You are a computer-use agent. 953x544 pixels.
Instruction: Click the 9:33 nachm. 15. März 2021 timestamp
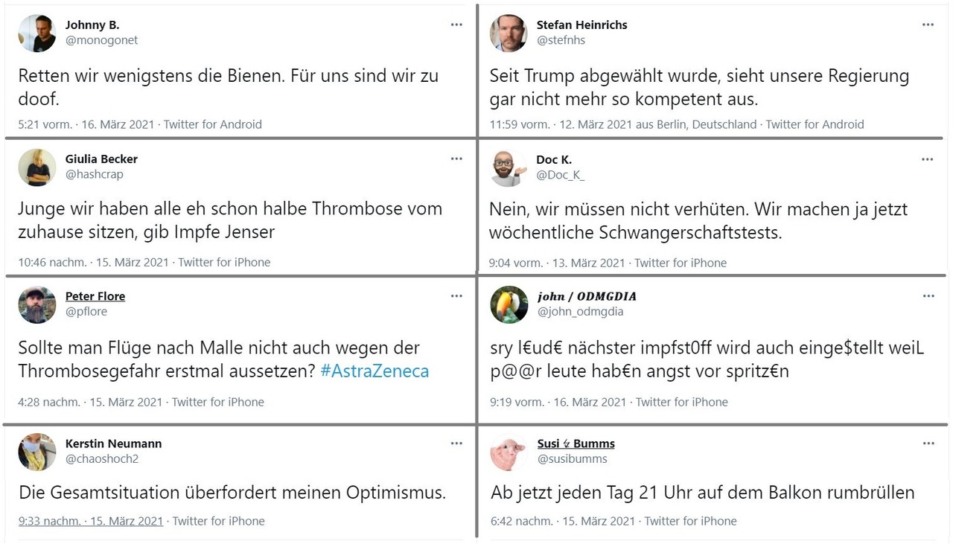[x=91, y=521]
